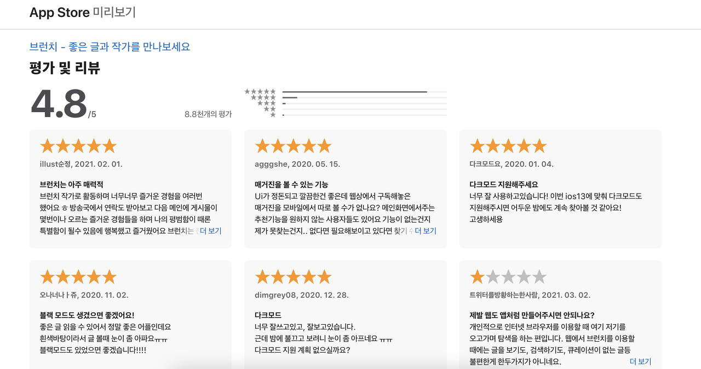
Task: Click the five-star rating on 오나너나ㅏ쥬 review
Action: tap(78, 277)
